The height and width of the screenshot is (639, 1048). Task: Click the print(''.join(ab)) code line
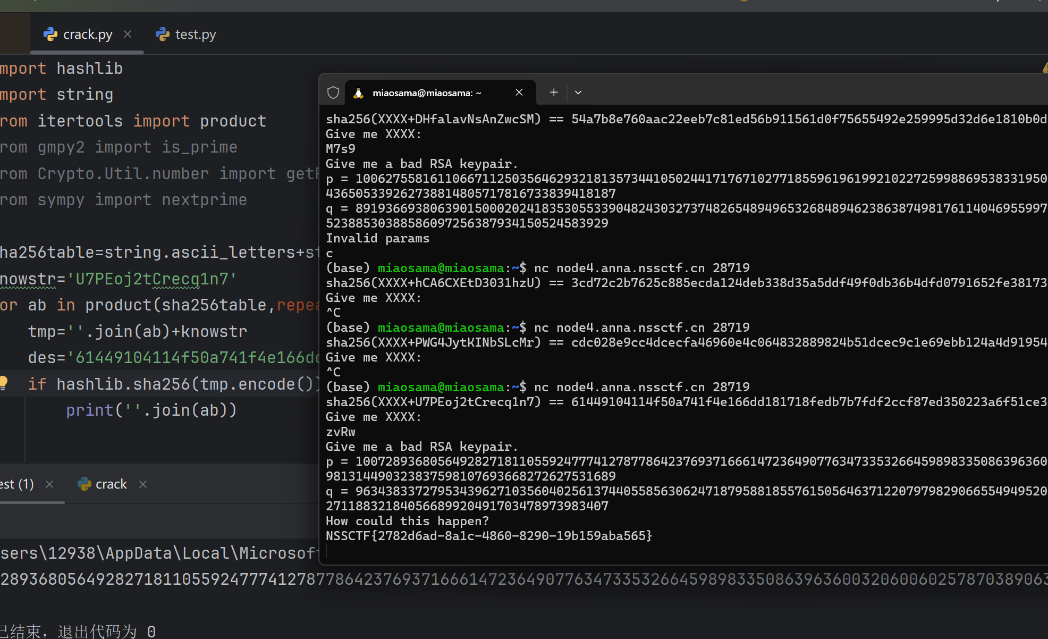(x=151, y=410)
